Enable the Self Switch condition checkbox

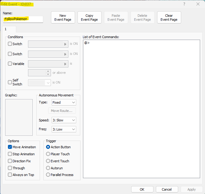10,82
